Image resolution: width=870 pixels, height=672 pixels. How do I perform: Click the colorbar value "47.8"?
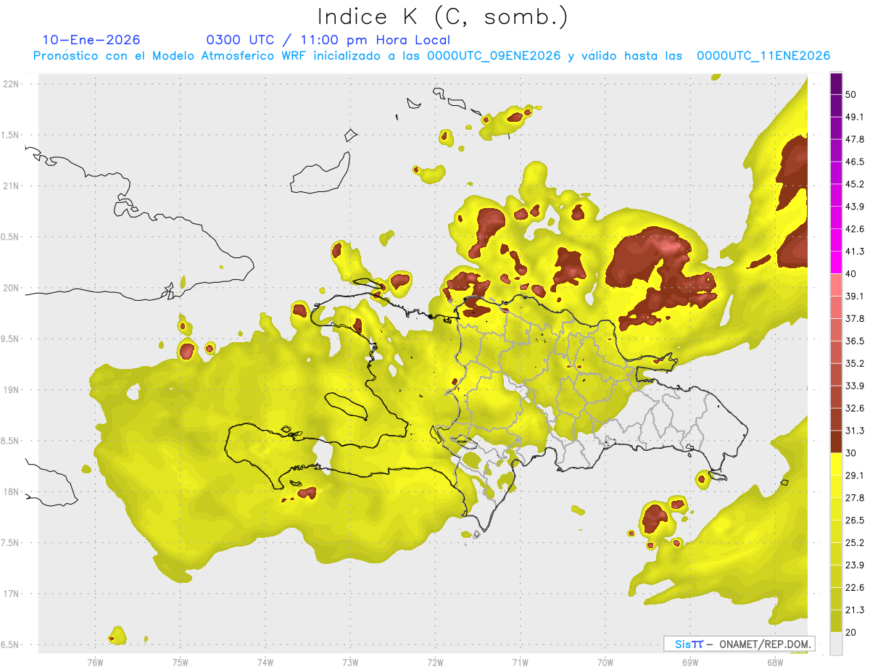[855, 139]
